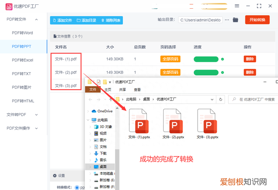The image size is (278, 190).
Task: Delete 文件- (2).pdf with 删除 button
Action: [250, 72]
